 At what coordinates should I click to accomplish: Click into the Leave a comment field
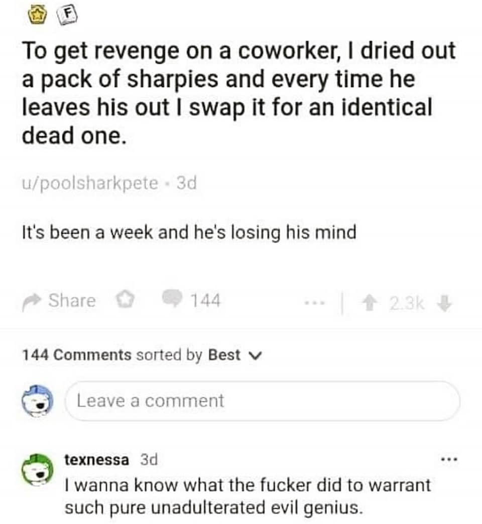tap(262, 401)
